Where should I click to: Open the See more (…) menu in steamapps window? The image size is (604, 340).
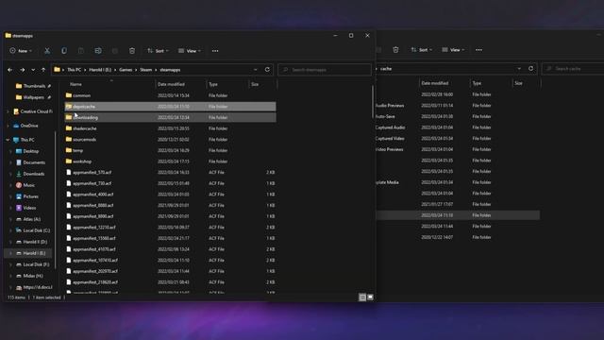tap(215, 51)
